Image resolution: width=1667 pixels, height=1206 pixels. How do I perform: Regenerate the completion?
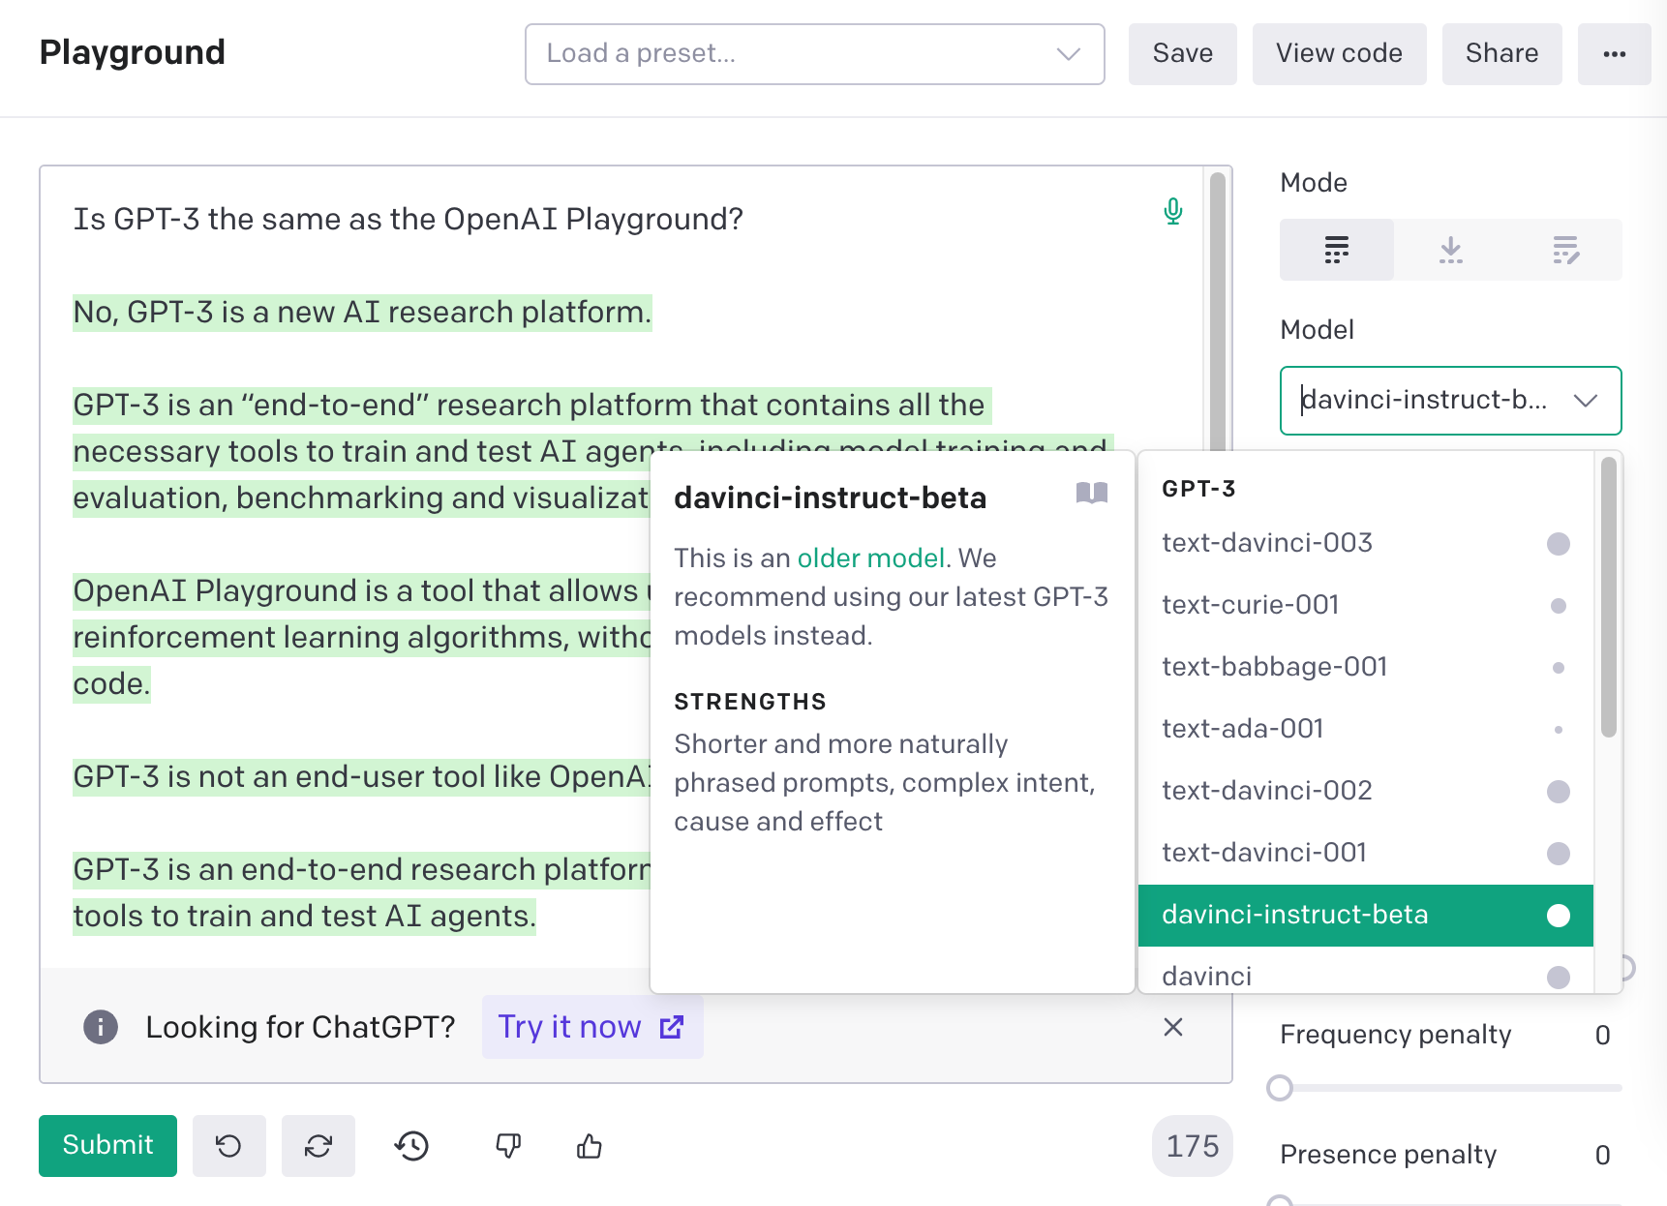click(318, 1146)
